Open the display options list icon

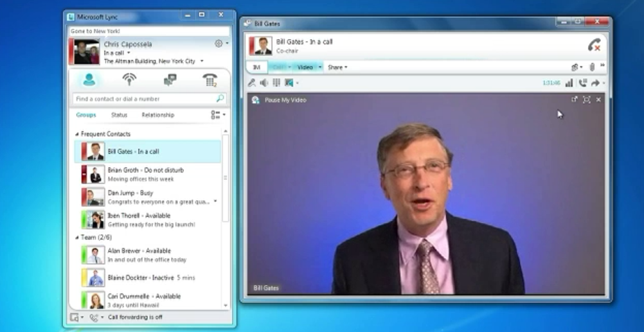tap(215, 115)
